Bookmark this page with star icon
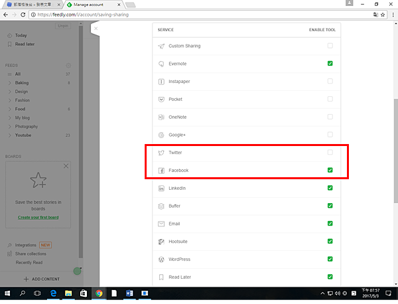 pyautogui.click(x=383, y=15)
